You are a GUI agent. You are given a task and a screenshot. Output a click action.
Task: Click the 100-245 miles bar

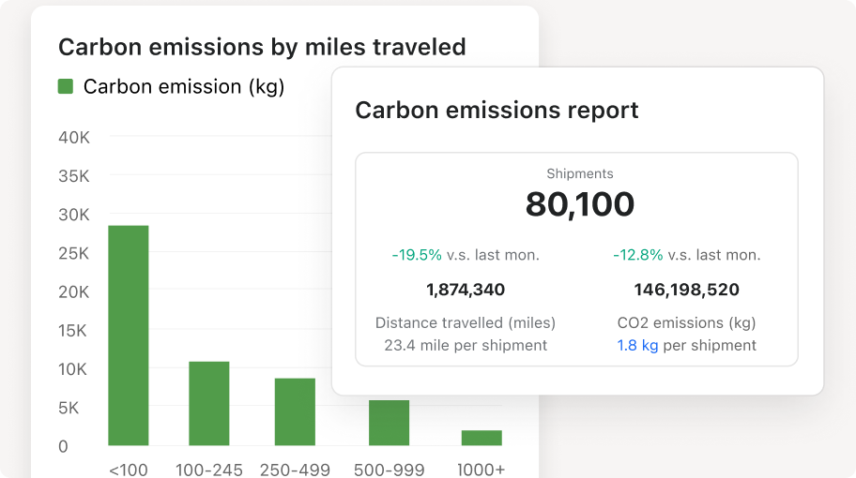208,403
